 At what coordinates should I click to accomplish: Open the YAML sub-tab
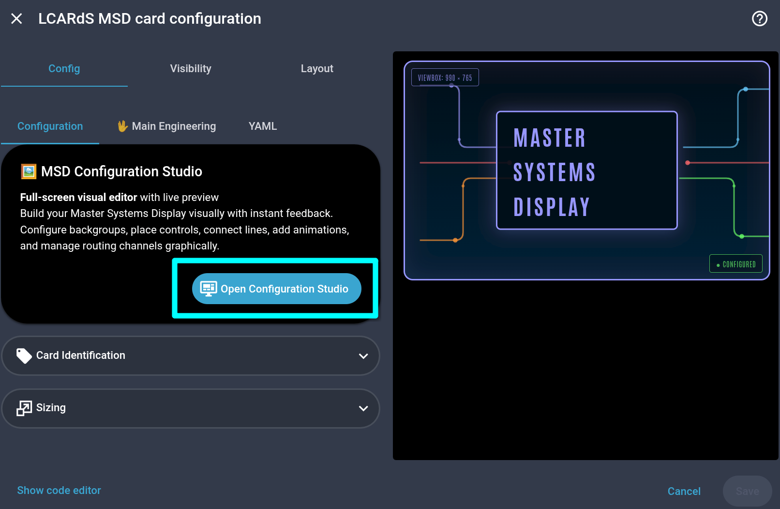tap(263, 126)
